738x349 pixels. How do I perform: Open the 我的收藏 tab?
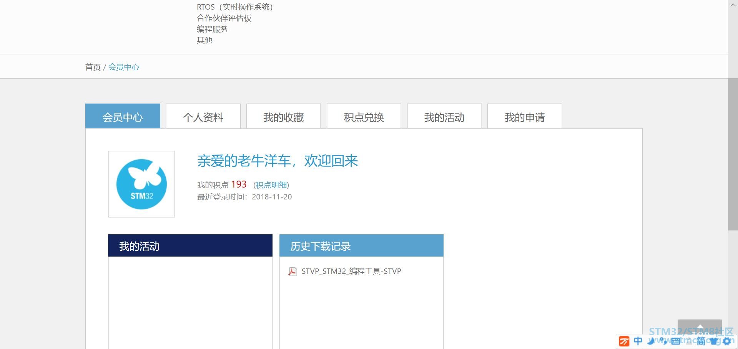tap(283, 116)
